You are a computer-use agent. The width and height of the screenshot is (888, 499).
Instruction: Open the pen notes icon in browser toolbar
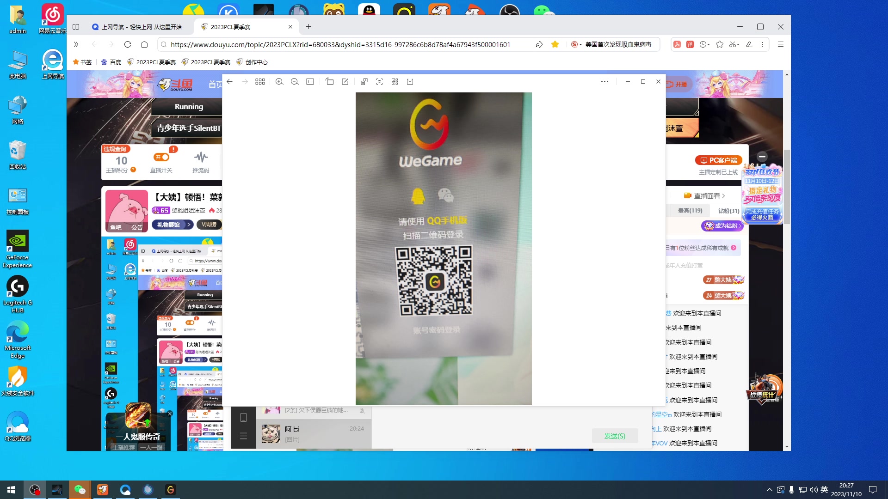point(749,44)
